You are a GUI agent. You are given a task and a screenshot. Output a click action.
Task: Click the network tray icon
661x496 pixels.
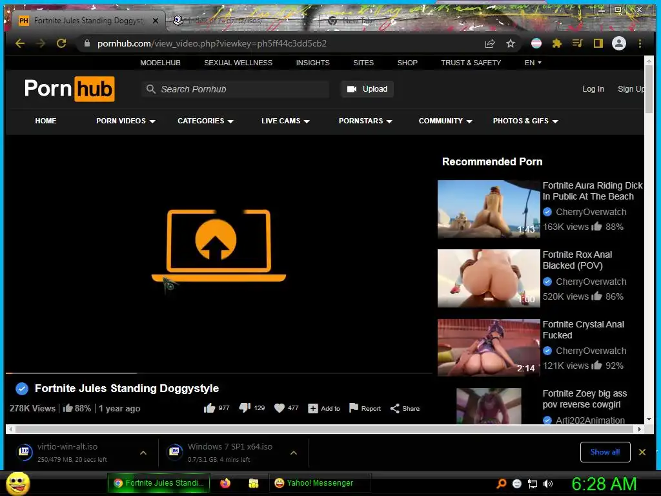point(533,484)
